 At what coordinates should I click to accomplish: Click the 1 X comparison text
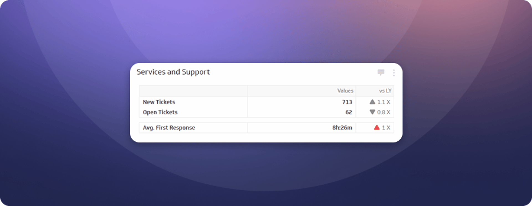pos(386,128)
